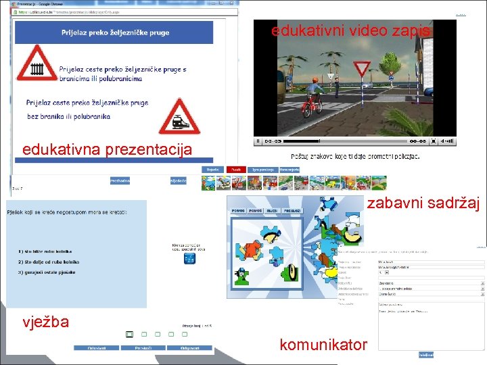This screenshot has height=365, width=487.
Task: Click the first communicator name field
Action: [432, 262]
